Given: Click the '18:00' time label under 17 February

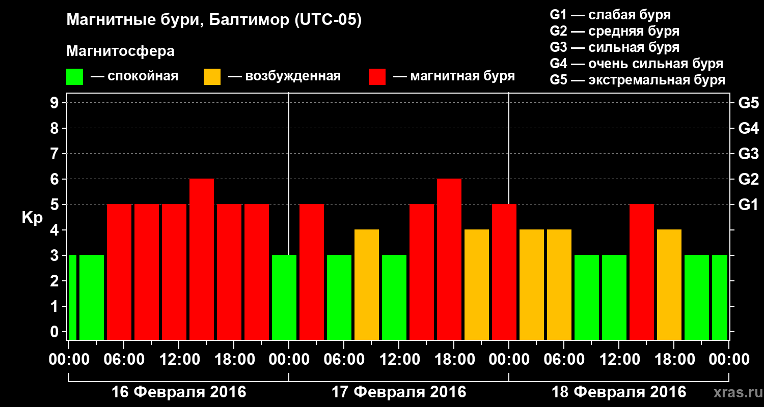Looking at the screenshot, I should click(x=454, y=359).
